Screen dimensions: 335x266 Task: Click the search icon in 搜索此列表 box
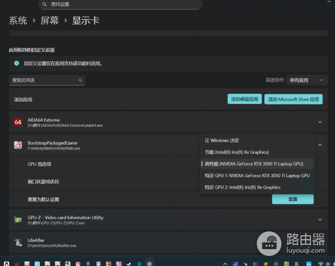80,80
